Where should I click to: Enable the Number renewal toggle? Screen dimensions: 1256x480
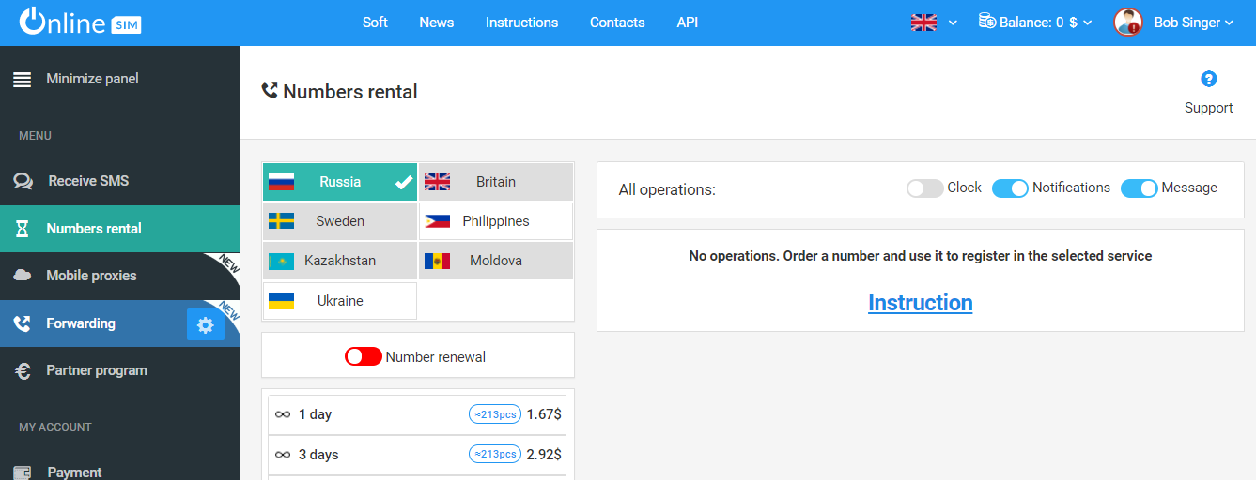tap(364, 356)
